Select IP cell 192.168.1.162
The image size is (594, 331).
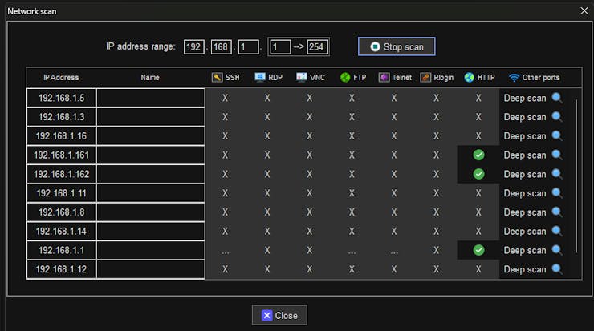(x=61, y=174)
